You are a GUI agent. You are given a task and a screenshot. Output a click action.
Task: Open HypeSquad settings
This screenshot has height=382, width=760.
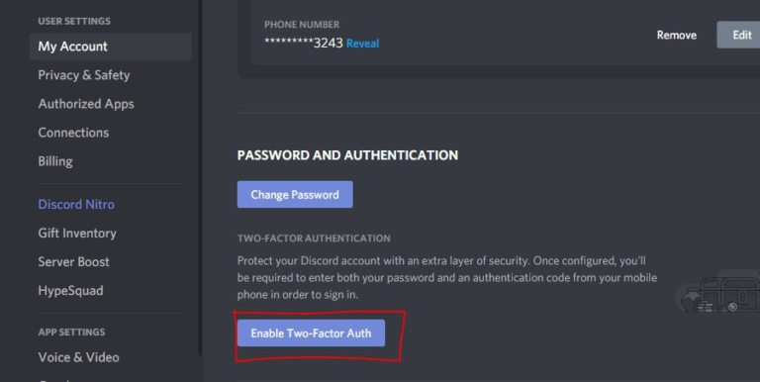pos(71,291)
